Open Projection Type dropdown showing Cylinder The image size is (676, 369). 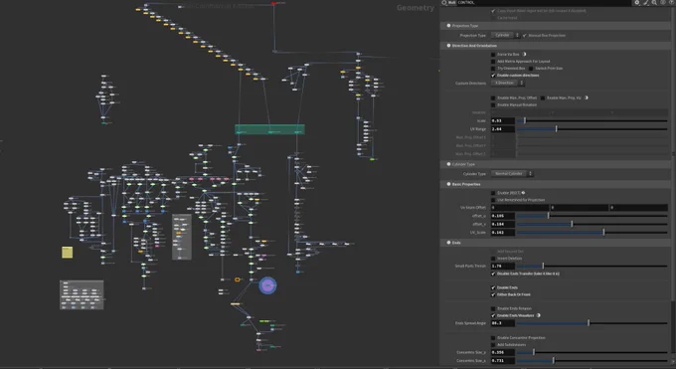coord(505,36)
